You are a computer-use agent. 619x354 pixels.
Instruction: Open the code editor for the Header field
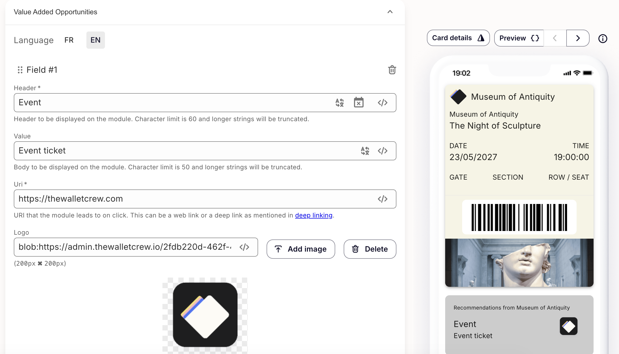[x=383, y=103]
